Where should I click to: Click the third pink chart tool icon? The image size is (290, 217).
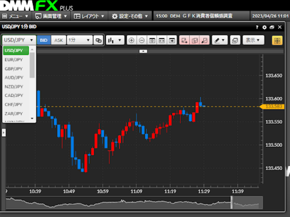(204, 40)
